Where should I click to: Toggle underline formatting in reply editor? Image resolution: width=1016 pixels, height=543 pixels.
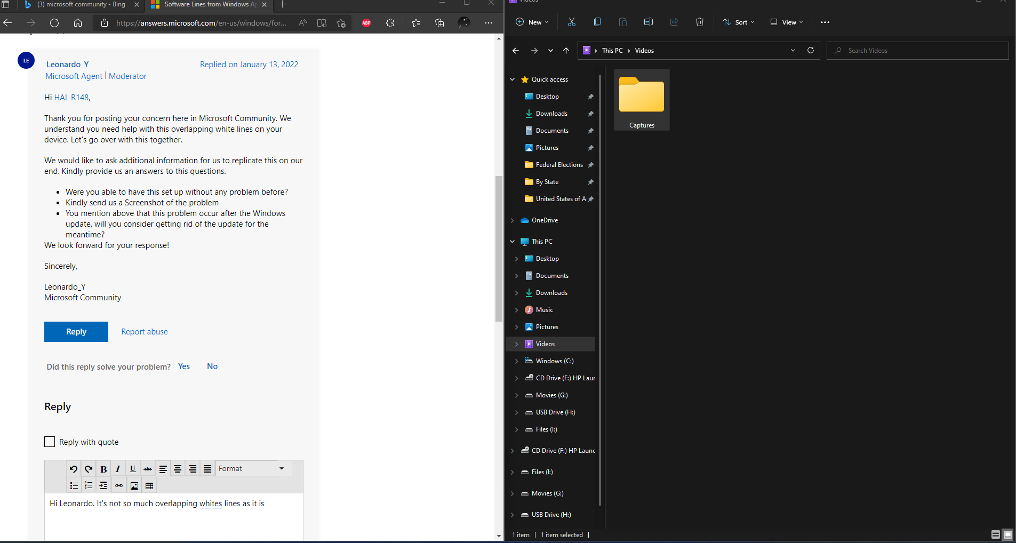click(x=133, y=469)
